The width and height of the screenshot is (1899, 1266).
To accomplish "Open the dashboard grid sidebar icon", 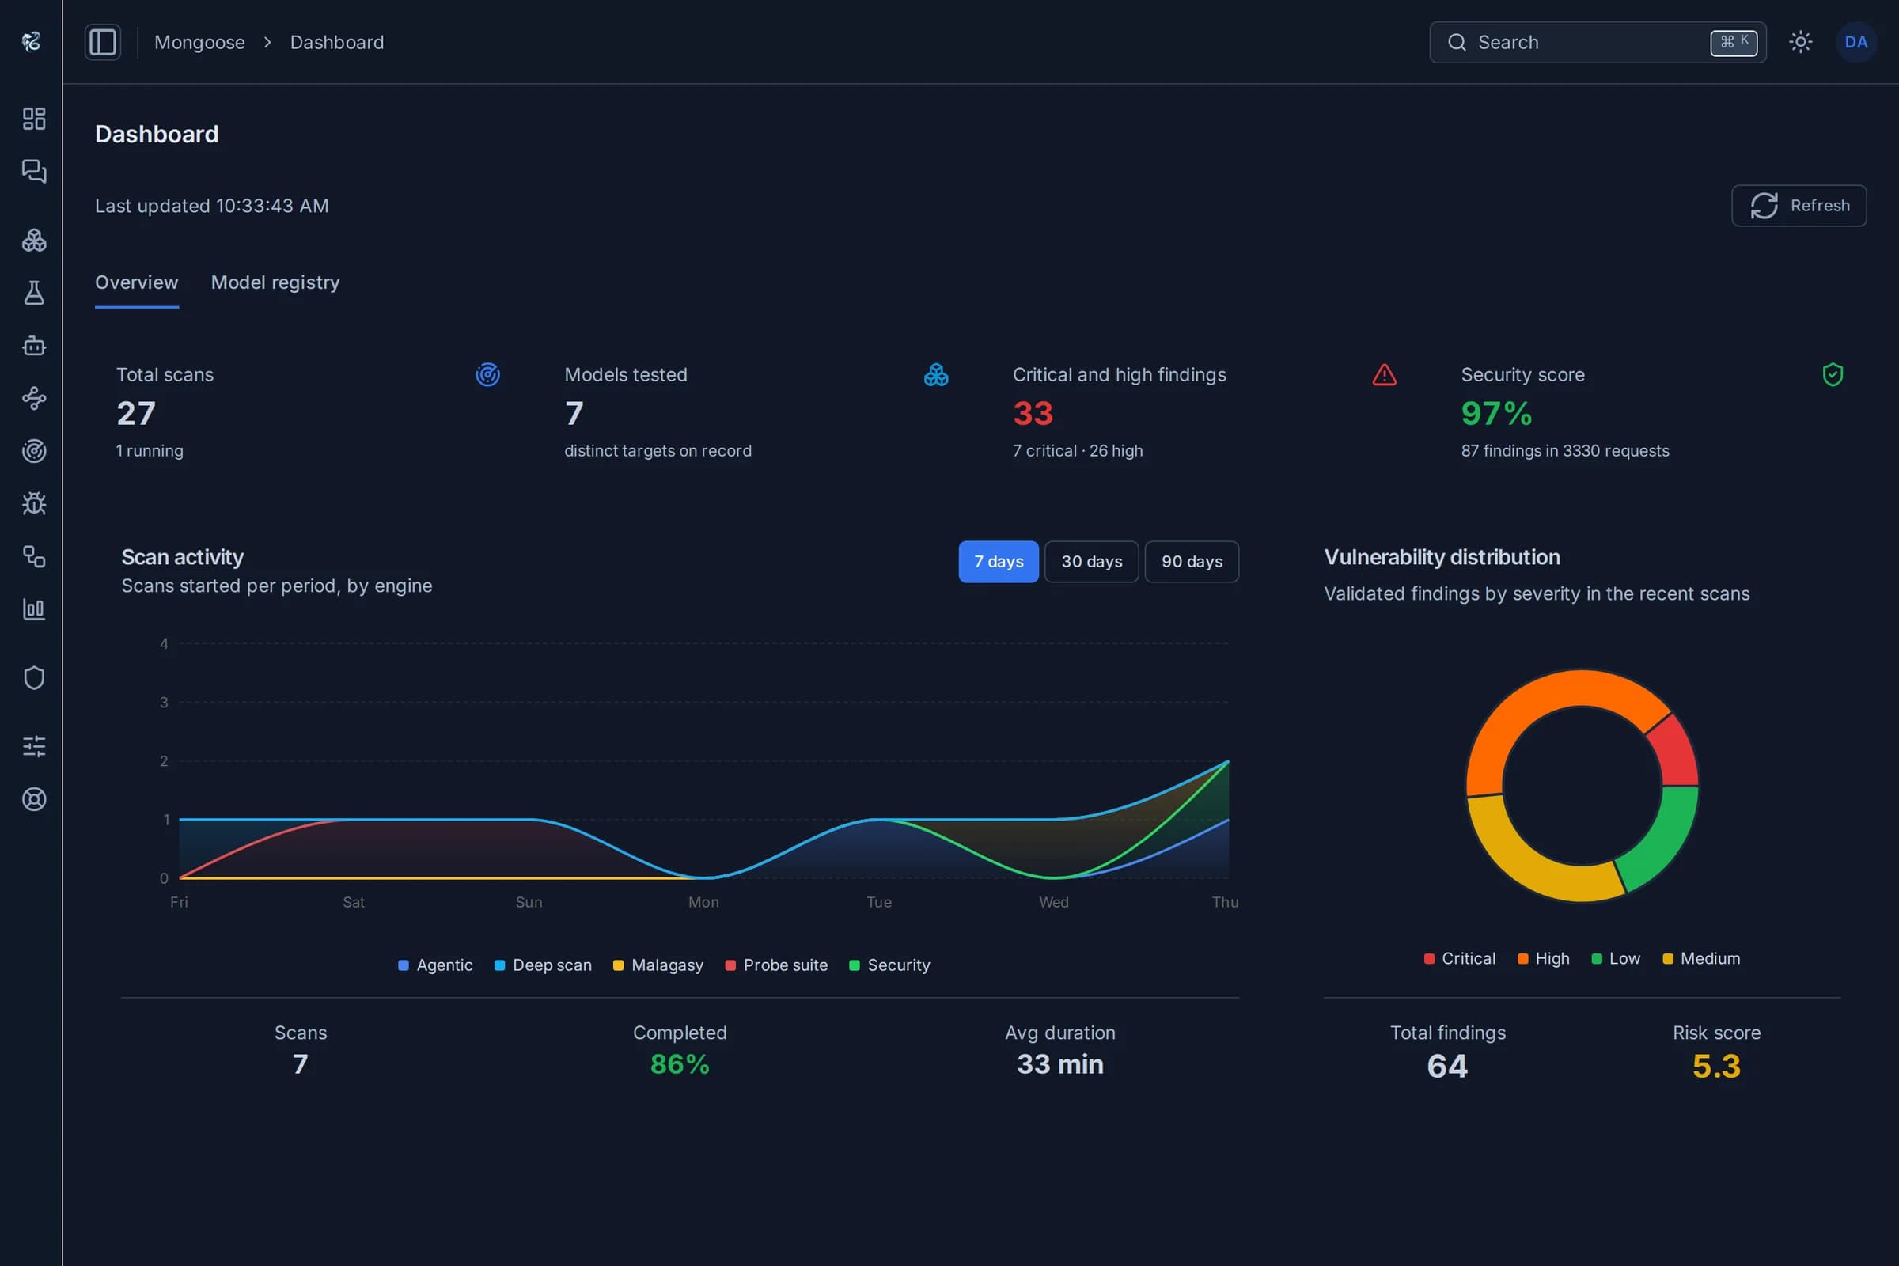I will [34, 119].
